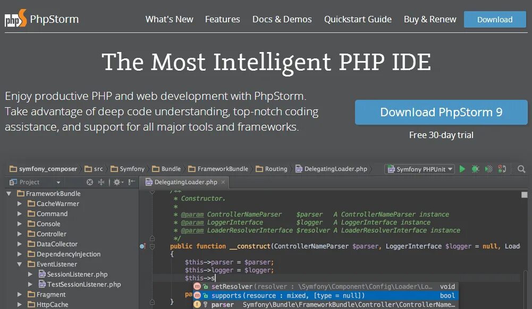This screenshot has width=532, height=309.
Task: Click the Hide Project panel icon
Action: coord(132,182)
